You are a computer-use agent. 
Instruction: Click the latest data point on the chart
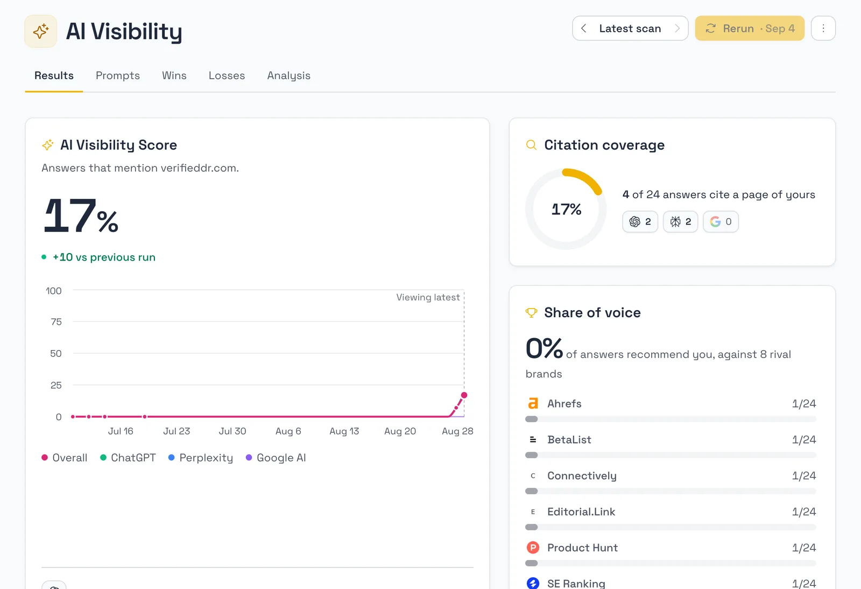coord(464,395)
